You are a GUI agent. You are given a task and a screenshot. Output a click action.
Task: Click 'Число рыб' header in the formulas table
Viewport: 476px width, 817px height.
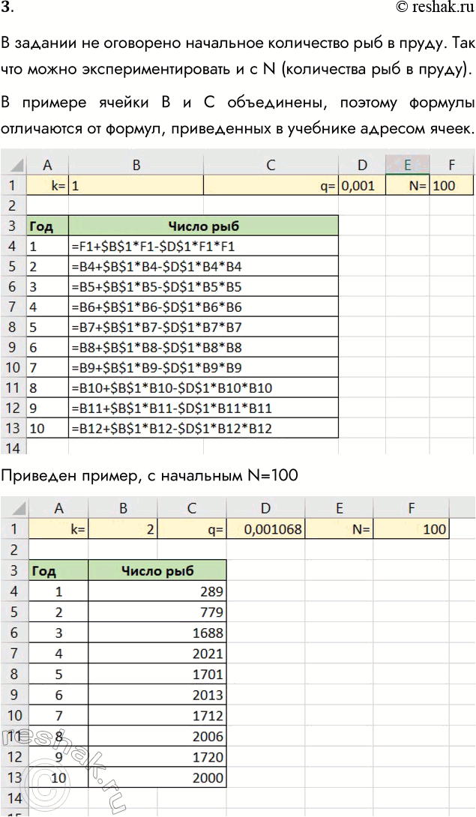(x=203, y=226)
